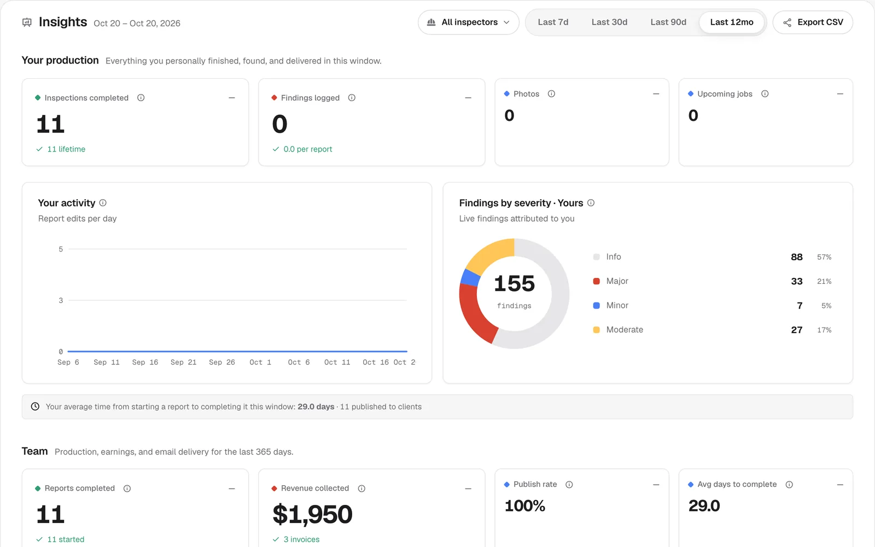Click the Insights presentation chart icon
The image size is (875, 547).
click(27, 22)
